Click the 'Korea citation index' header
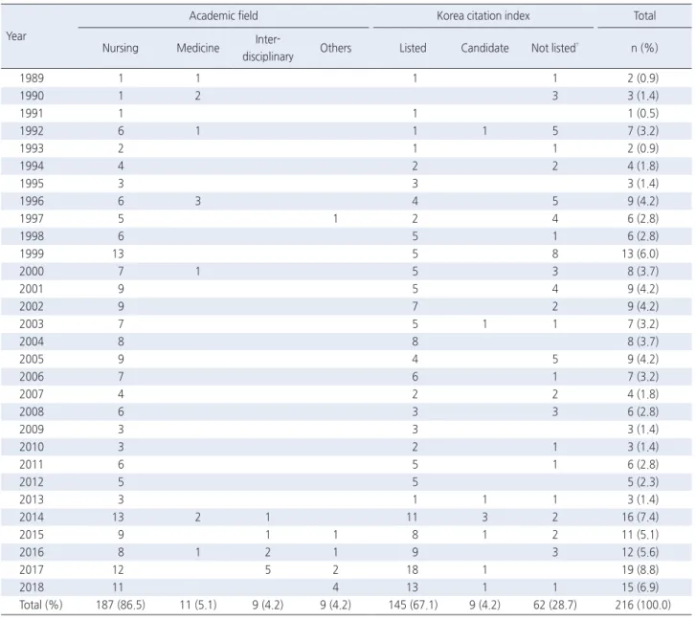The width and height of the screenshot is (696, 619). pos(483,16)
